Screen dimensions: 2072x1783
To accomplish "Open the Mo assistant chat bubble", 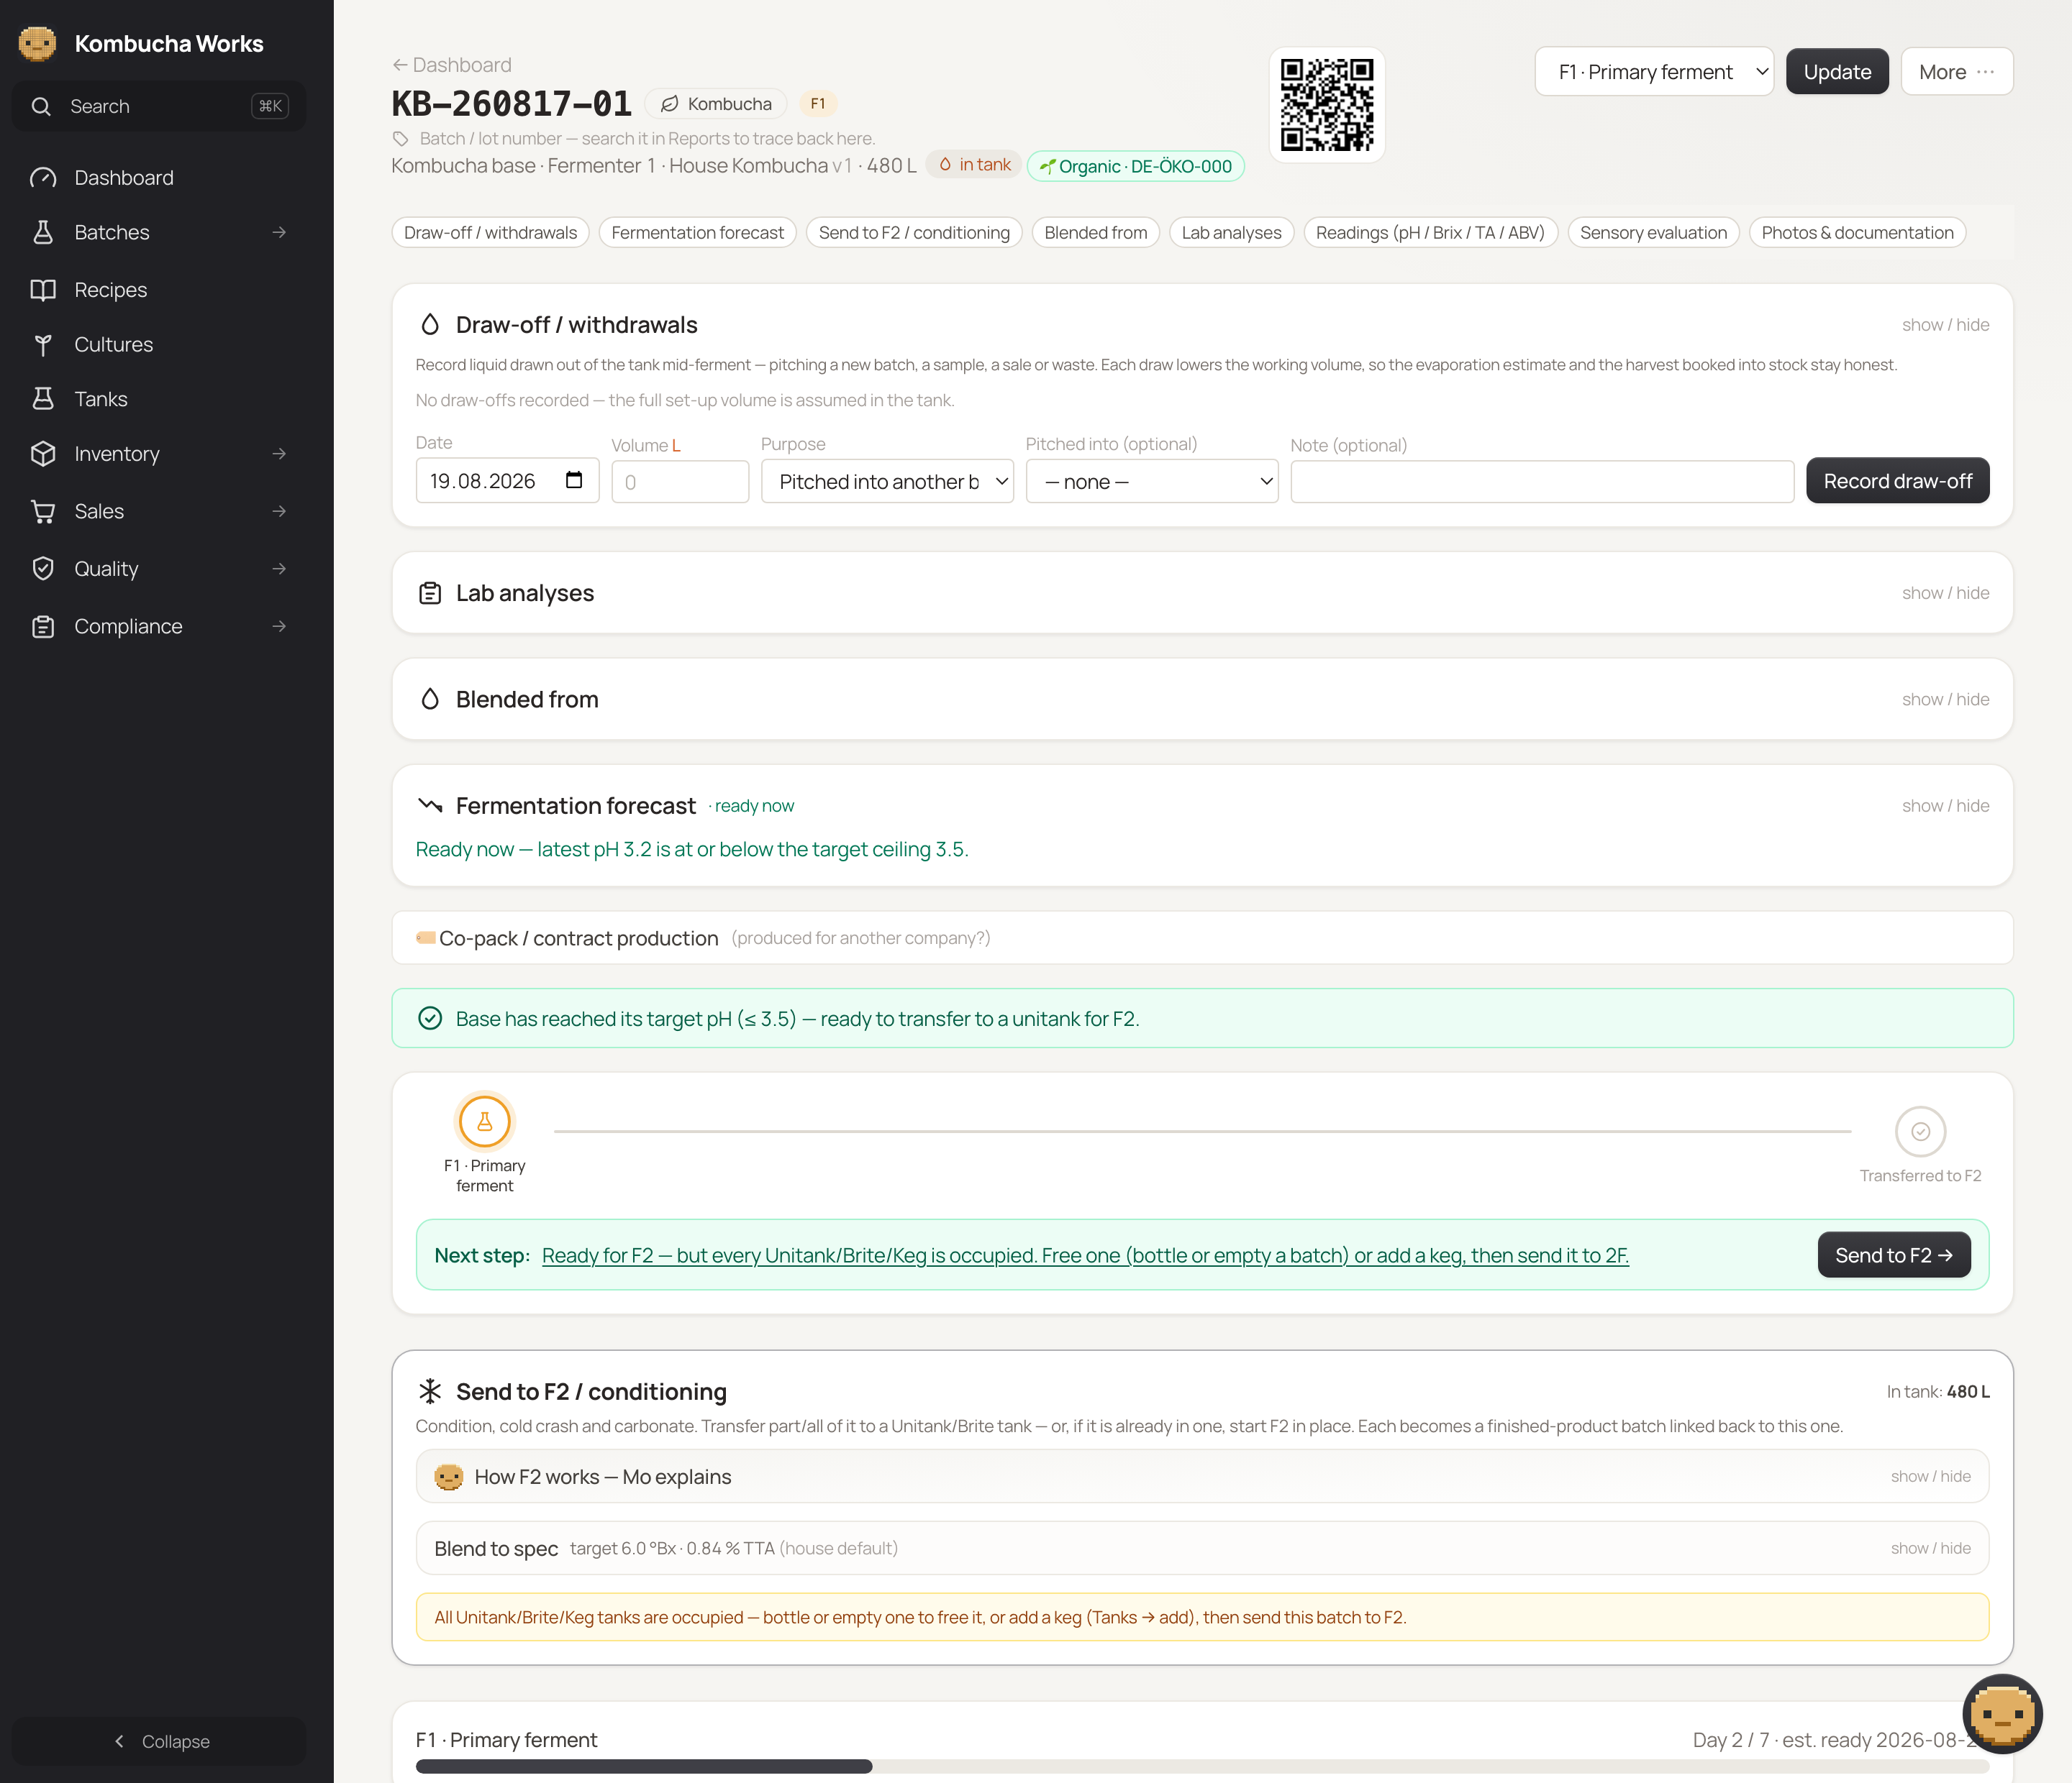I will pos(2002,1714).
